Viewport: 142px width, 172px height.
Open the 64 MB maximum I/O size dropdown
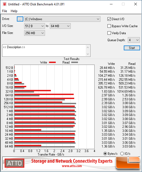(x=60, y=26)
